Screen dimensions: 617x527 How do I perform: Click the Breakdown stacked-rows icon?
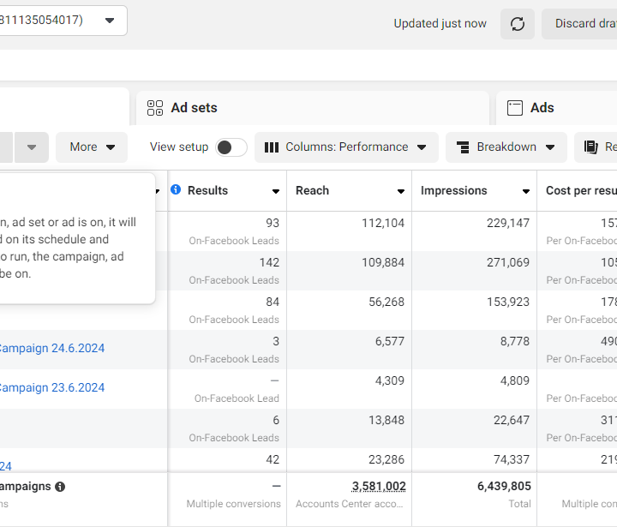(463, 147)
